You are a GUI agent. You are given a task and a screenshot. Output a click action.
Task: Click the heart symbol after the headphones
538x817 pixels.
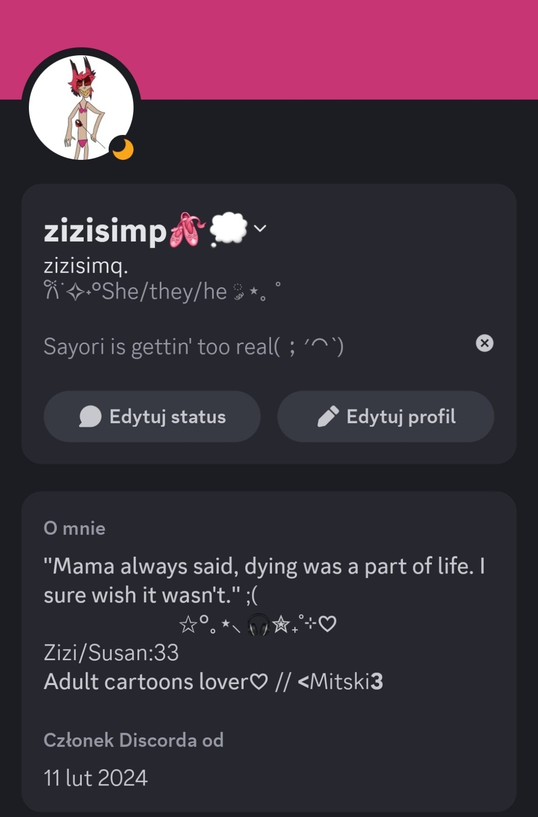coord(327,624)
